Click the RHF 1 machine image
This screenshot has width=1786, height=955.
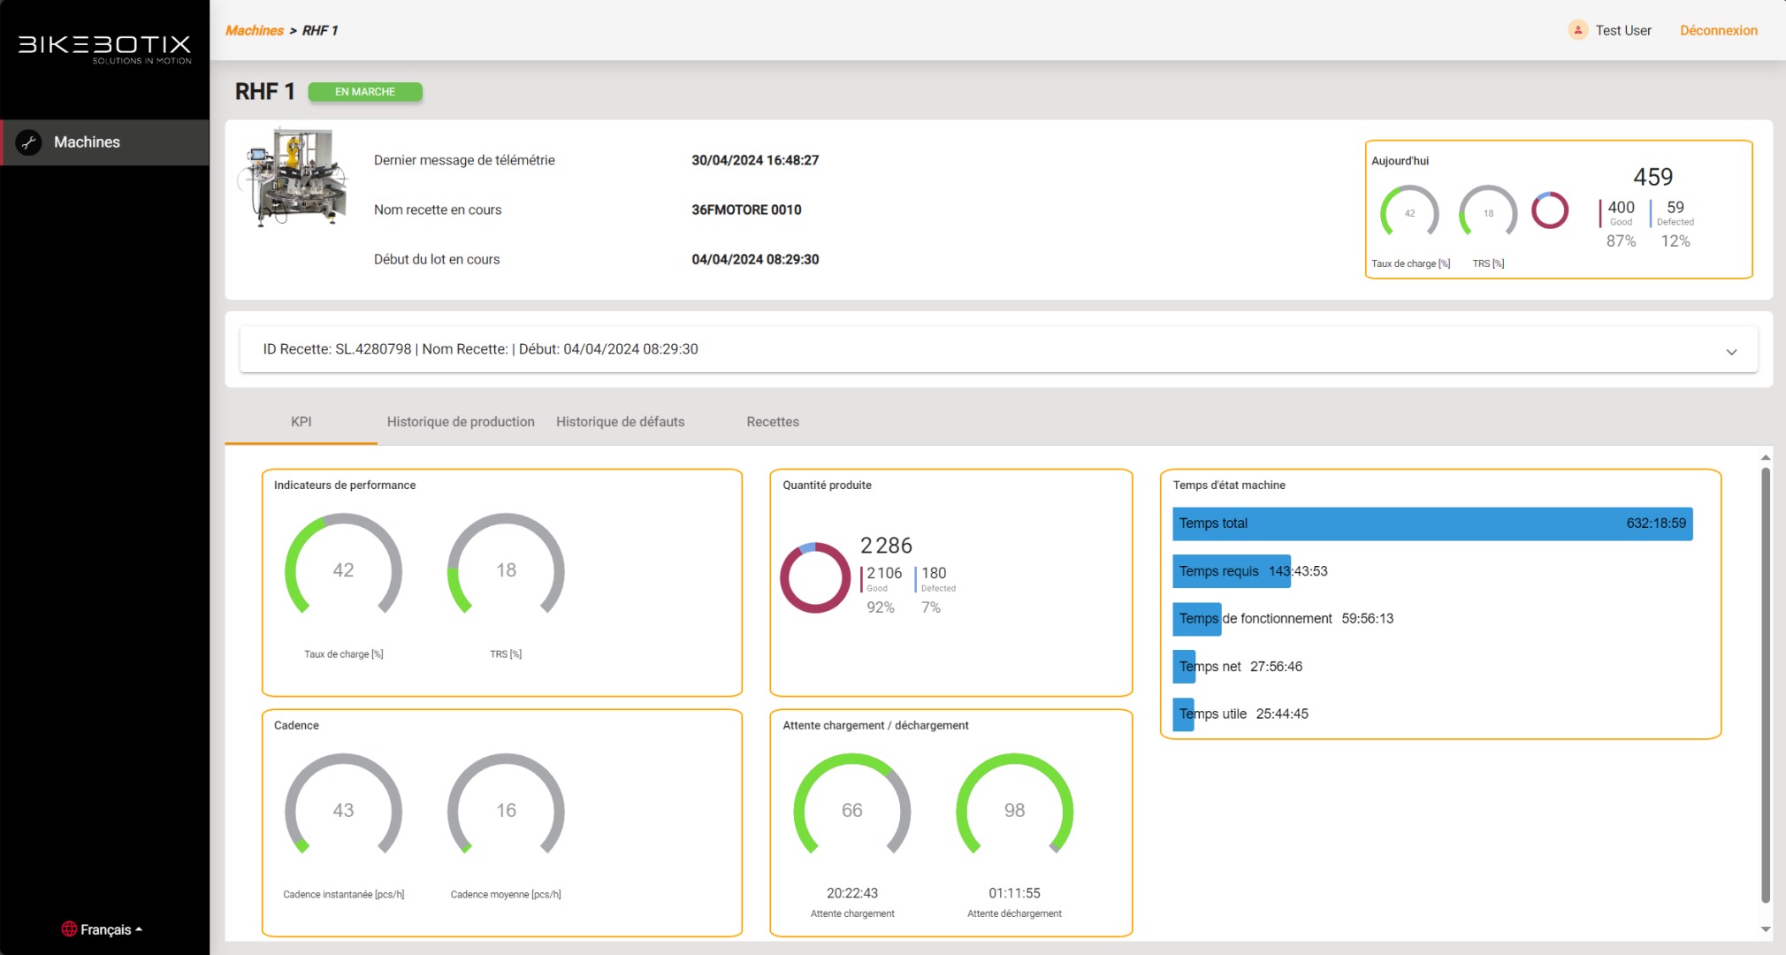point(294,178)
